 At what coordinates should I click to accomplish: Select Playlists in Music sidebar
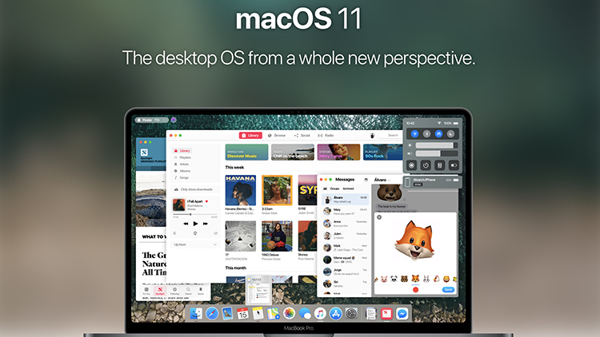click(182, 157)
